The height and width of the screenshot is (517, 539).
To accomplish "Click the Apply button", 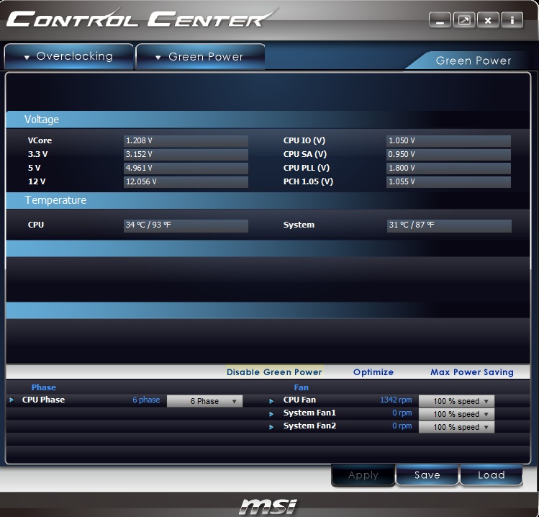I will point(363,475).
